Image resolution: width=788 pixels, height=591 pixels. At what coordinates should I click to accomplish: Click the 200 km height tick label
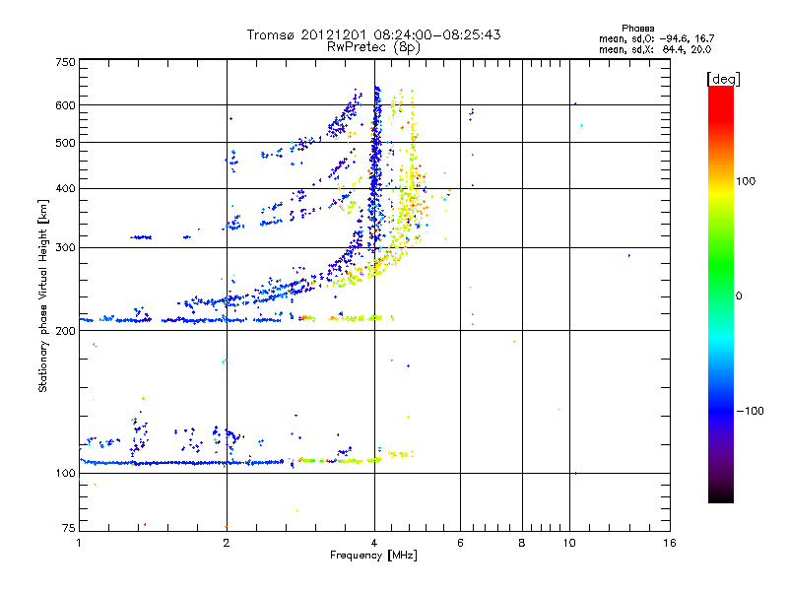pyautogui.click(x=65, y=331)
